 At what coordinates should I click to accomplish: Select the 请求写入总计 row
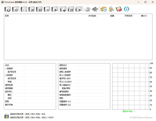84,78
